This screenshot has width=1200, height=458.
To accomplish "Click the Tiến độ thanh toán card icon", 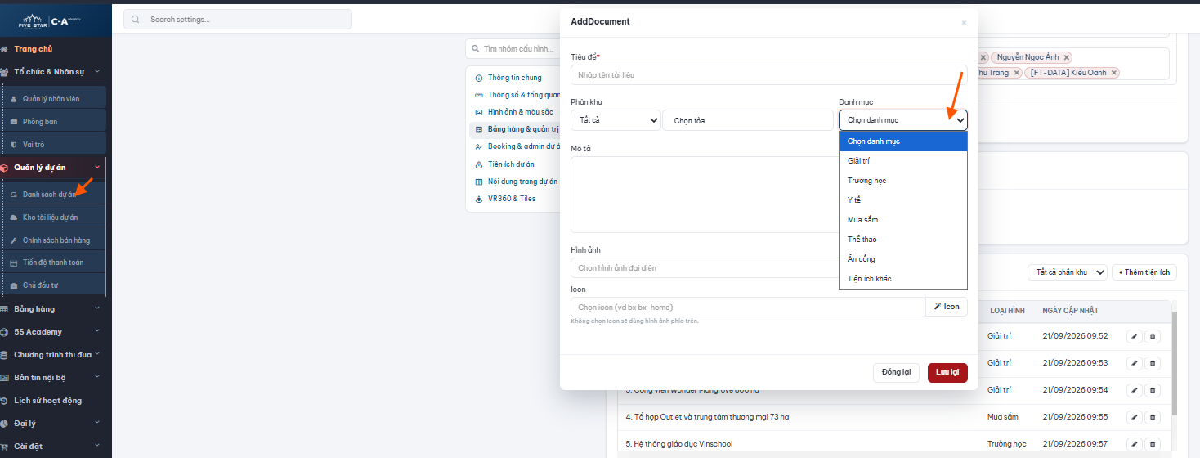I will pyautogui.click(x=14, y=263).
